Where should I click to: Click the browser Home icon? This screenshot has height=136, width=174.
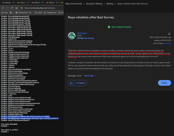pyautogui.click(x=16, y=8)
